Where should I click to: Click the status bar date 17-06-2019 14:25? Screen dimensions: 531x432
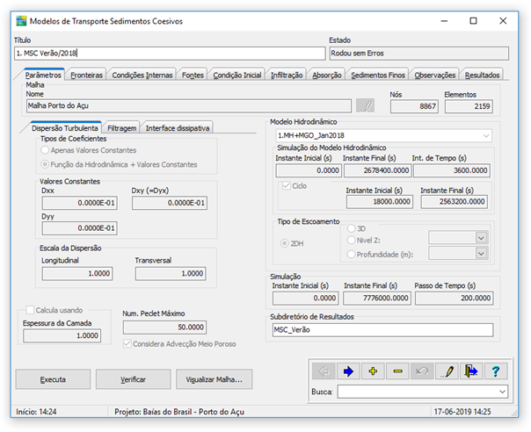462,412
